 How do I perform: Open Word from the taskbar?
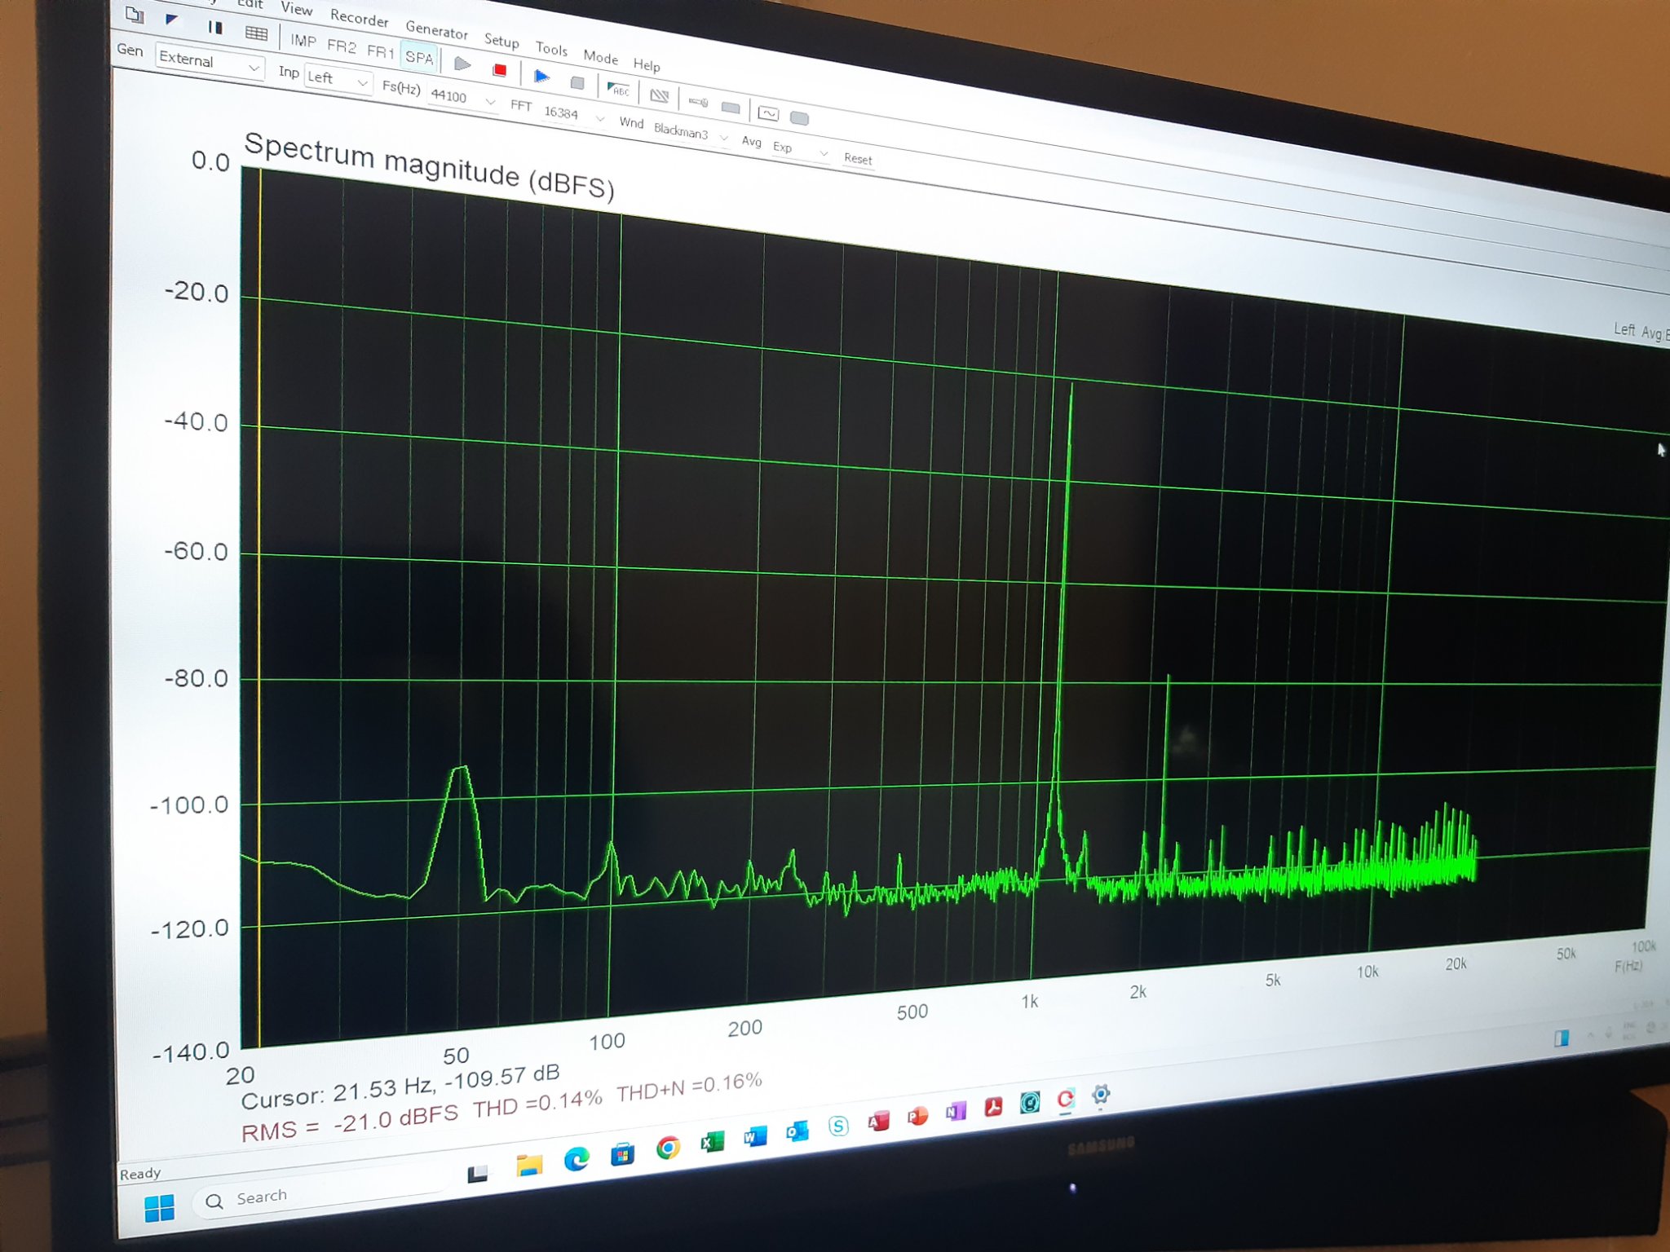click(755, 1137)
